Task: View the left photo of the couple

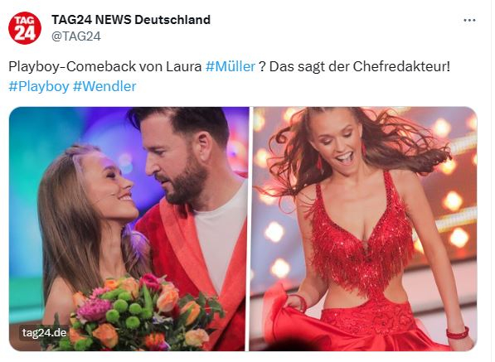Action: [x=127, y=229]
